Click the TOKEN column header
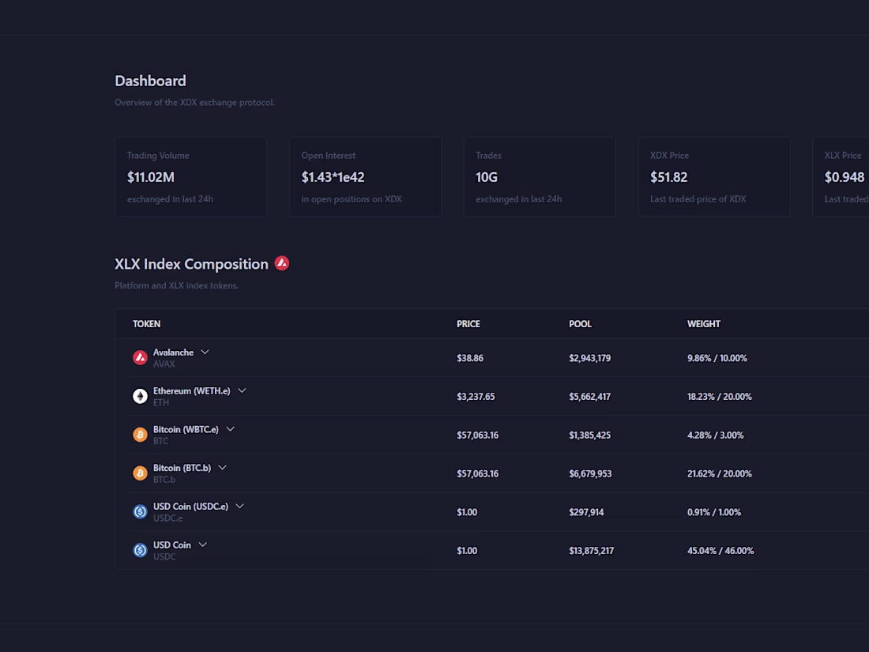The image size is (869, 652). tap(147, 323)
